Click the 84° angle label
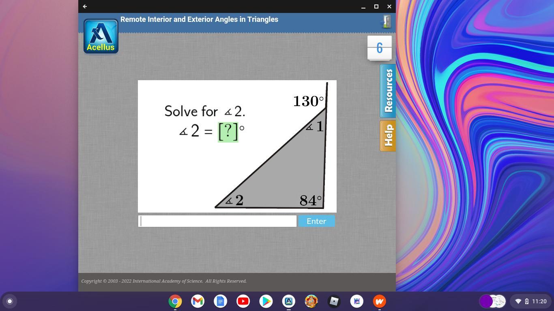This screenshot has width=554, height=311. point(310,200)
